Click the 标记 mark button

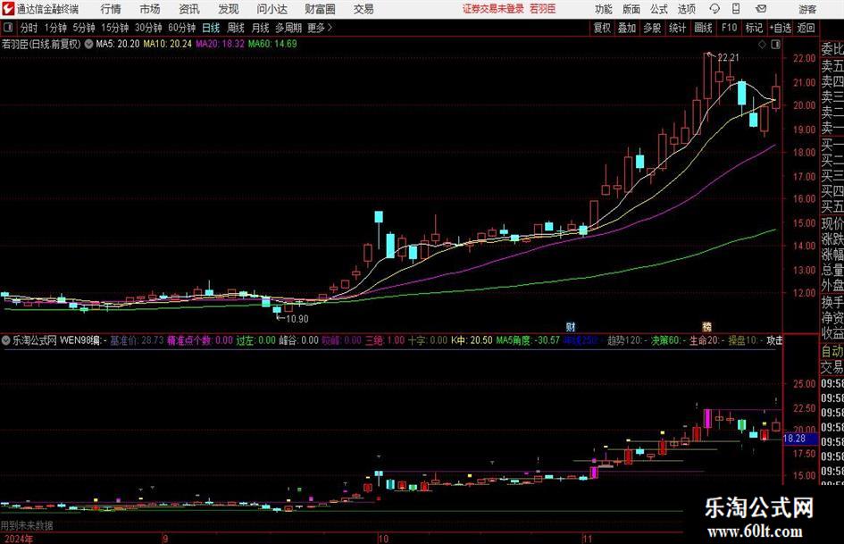[x=754, y=28]
